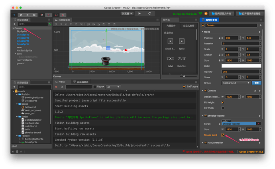Select the swan node in hierarchy
This screenshot has width=275, height=169.
[20, 47]
